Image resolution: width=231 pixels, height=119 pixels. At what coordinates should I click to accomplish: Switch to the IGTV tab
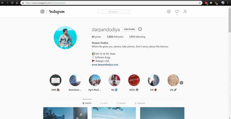pyautogui.click(x=104, y=103)
